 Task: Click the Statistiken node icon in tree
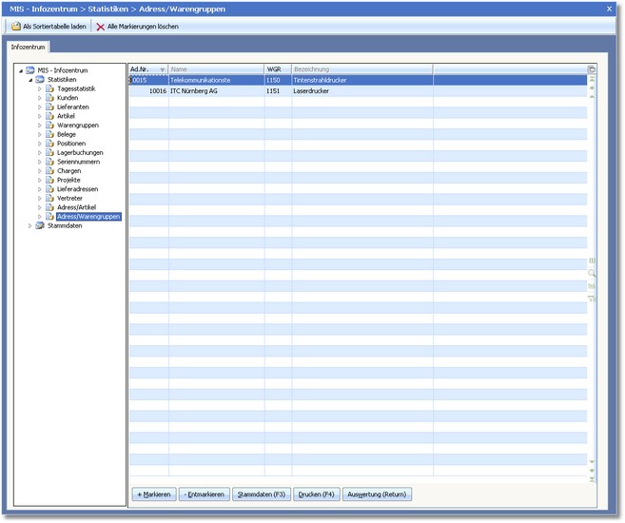tap(40, 80)
